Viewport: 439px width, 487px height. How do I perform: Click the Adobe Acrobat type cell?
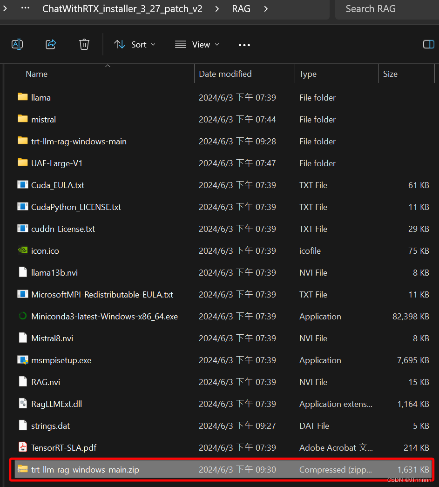point(336,447)
